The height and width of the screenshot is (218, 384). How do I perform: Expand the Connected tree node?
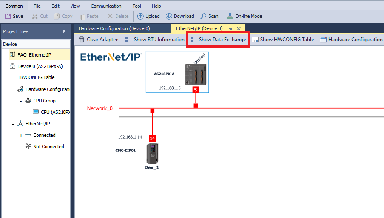tap(21, 136)
